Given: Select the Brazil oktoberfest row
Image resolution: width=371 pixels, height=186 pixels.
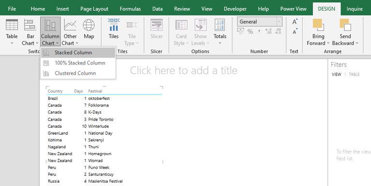Looking at the screenshot, I should (x=104, y=98).
